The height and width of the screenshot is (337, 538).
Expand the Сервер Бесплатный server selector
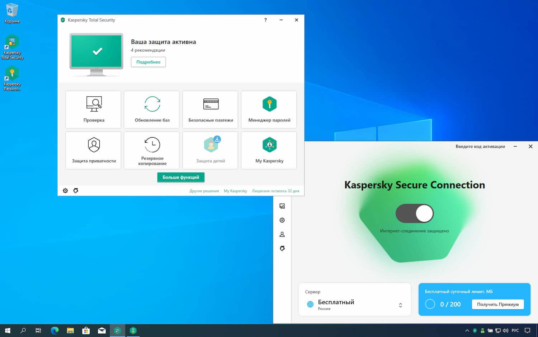pos(355,300)
